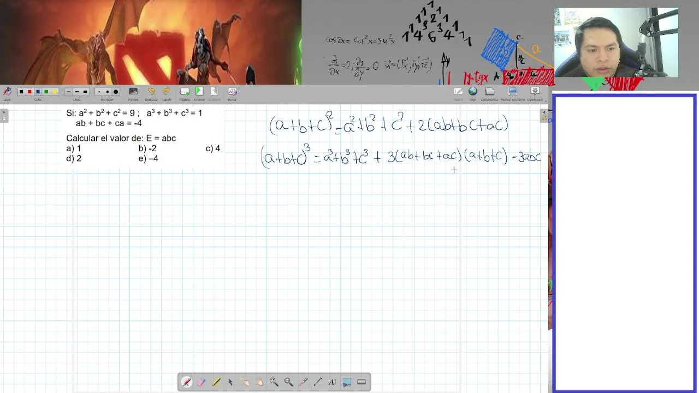
Task: Select the yellow pen color
Action: point(55,92)
